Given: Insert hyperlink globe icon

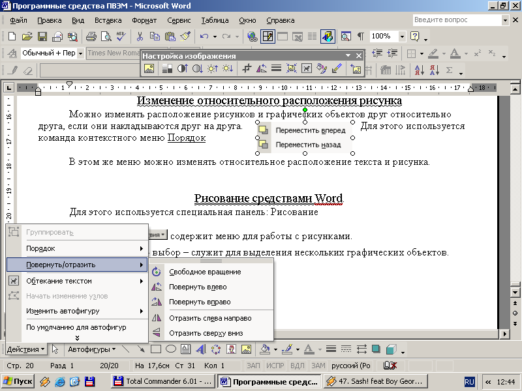Looking at the screenshot, I should click(253, 36).
